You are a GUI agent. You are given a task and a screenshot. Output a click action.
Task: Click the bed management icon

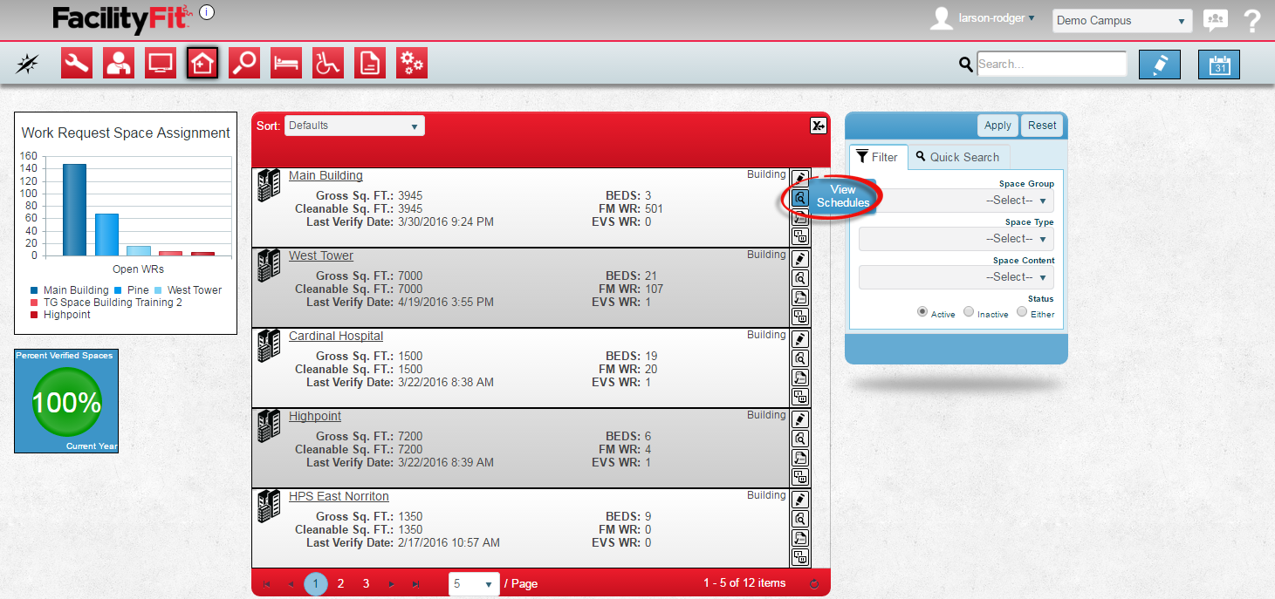tap(286, 64)
